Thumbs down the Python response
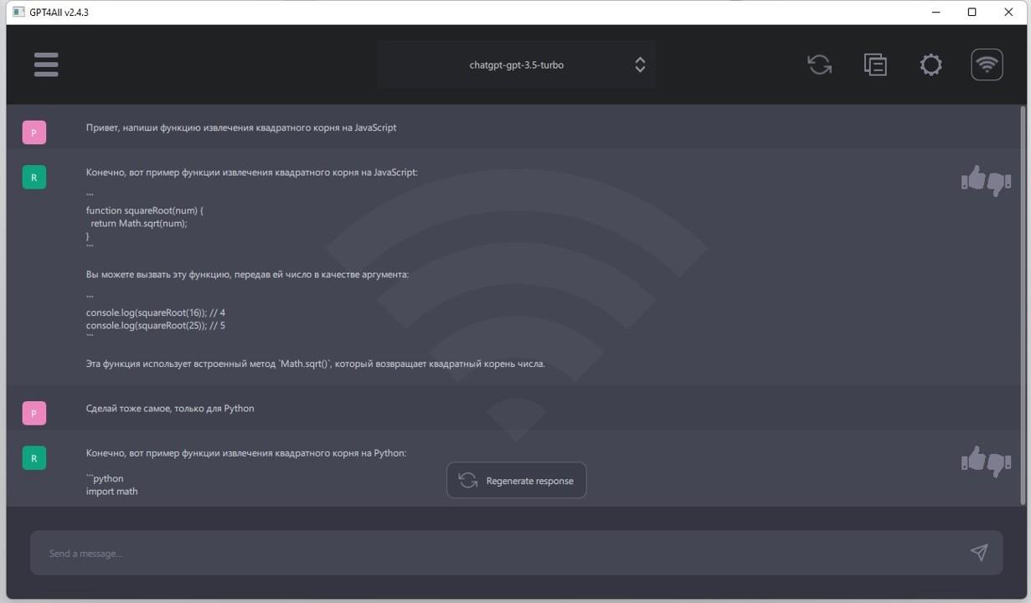Viewport: 1031px width, 603px height. click(998, 463)
